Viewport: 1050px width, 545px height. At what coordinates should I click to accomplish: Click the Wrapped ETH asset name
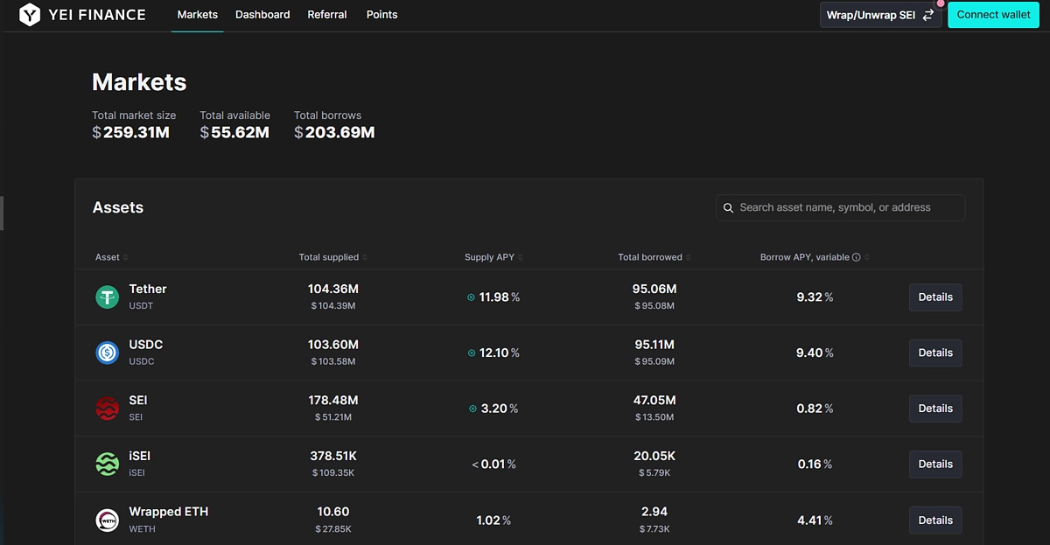pyautogui.click(x=169, y=512)
